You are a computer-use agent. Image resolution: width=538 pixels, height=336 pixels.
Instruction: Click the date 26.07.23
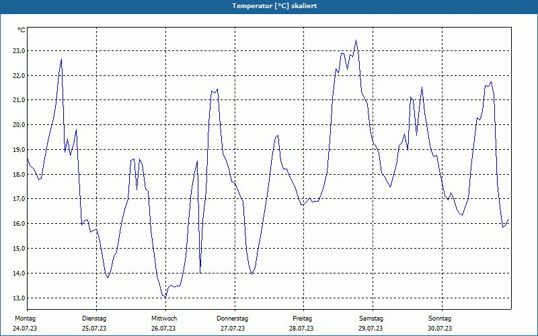click(x=163, y=329)
